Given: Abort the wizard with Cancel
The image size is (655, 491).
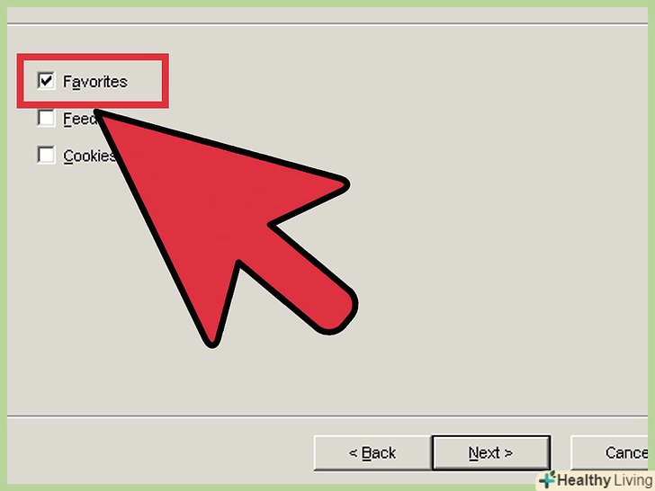Looking at the screenshot, I should tap(609, 453).
